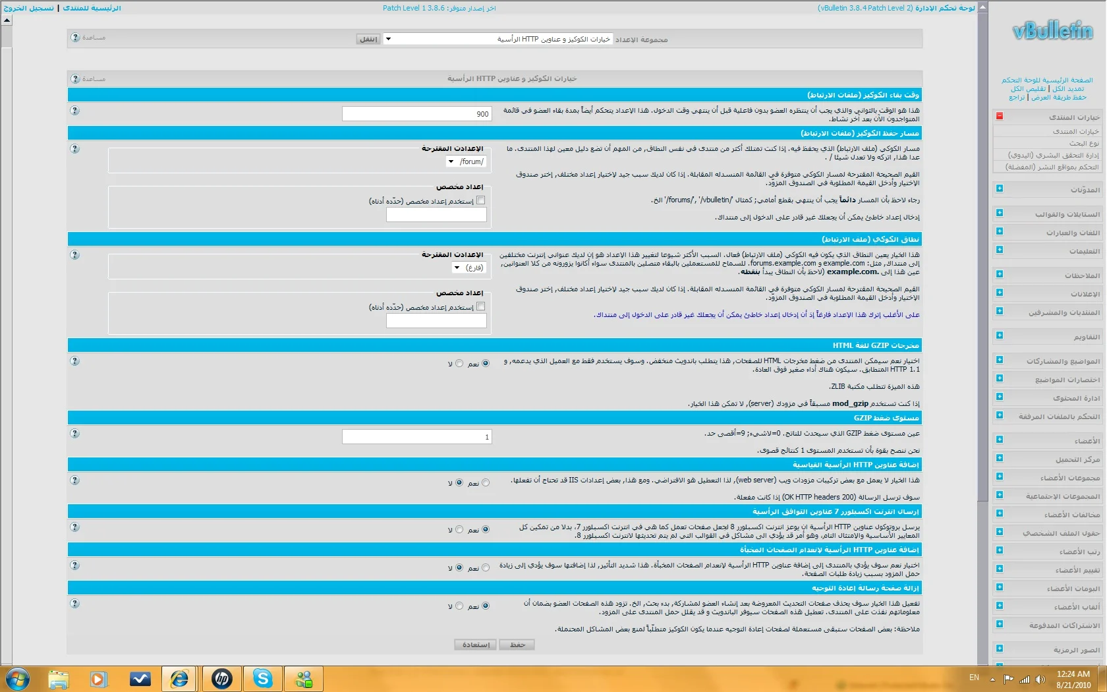
Task: Click the HP icon in the taskbar
Action: click(222, 678)
